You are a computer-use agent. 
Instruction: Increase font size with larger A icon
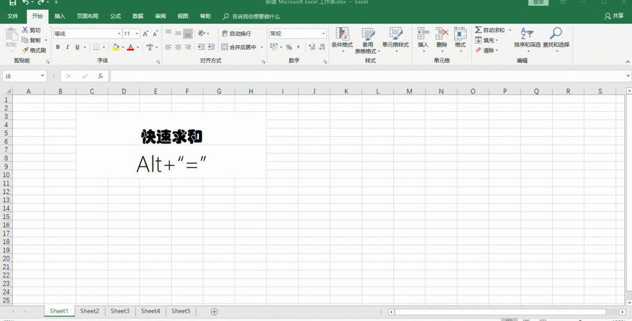click(145, 34)
